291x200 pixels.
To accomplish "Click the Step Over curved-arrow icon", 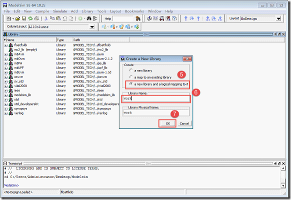I will [x=192, y=18].
